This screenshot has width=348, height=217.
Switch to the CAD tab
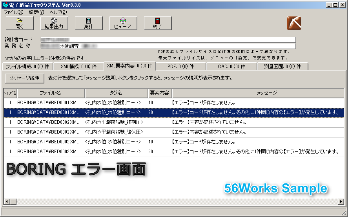click(x=231, y=67)
